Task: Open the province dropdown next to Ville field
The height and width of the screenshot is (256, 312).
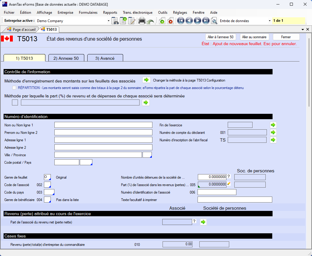Action: click(147, 155)
